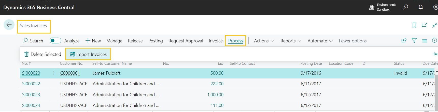Open the 111.00 tax amount link
Image resolution: width=438 pixels, height=112 pixels.
pyautogui.click(x=217, y=105)
